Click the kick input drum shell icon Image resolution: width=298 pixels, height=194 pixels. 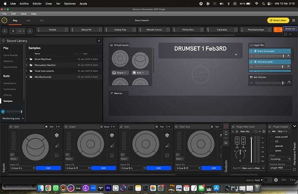point(57,155)
